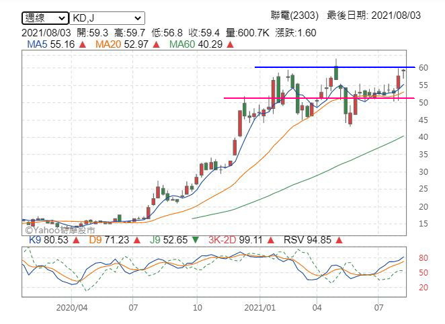
Task: Click the 聯電(2303) stock title
Action: [294, 15]
